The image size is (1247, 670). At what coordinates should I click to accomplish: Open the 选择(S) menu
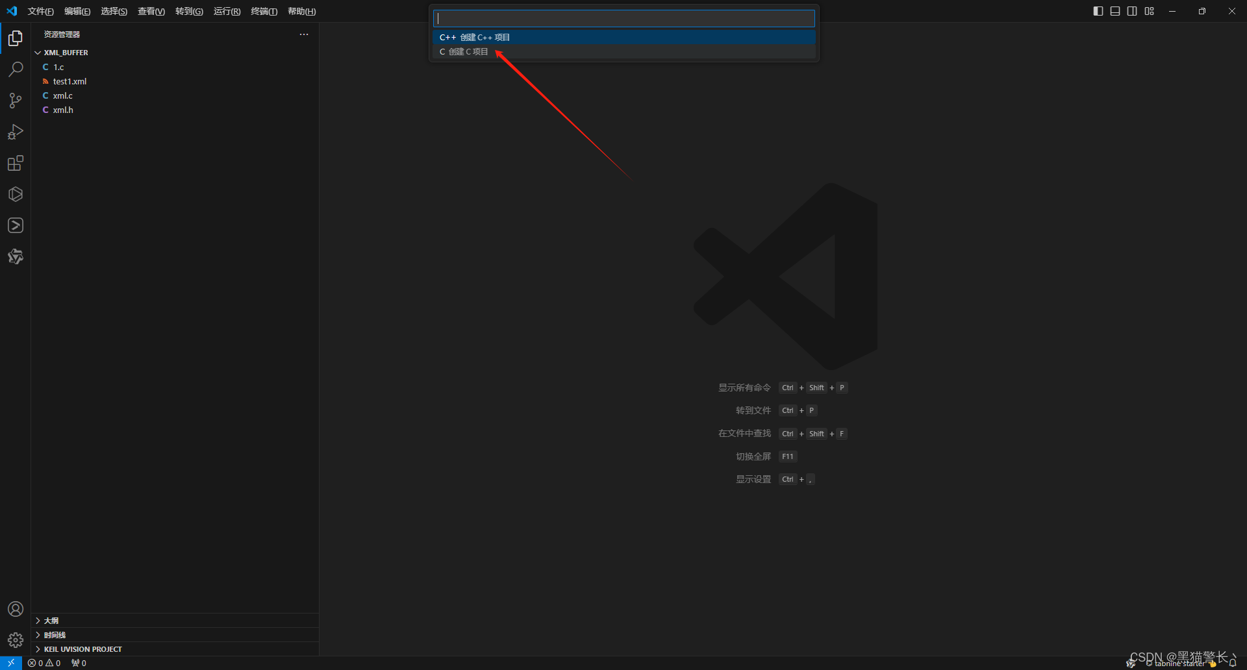point(114,11)
